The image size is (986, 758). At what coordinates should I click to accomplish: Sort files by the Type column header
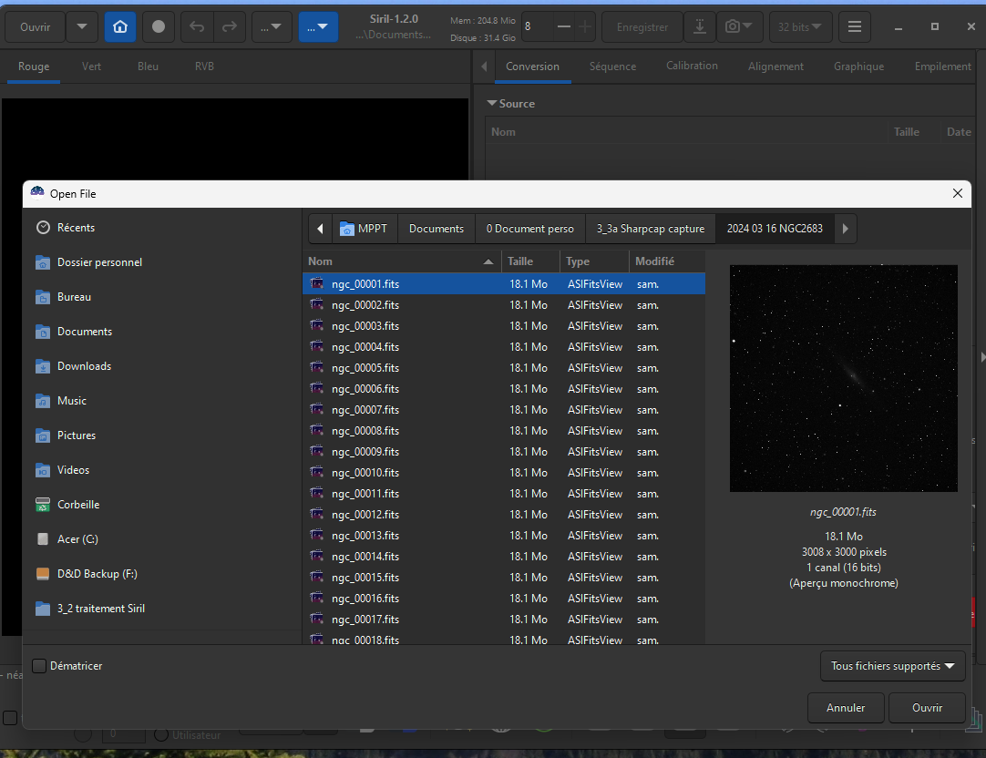click(x=594, y=261)
